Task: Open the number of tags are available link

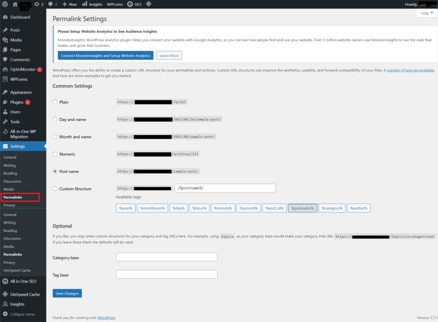Action: tap(410, 71)
